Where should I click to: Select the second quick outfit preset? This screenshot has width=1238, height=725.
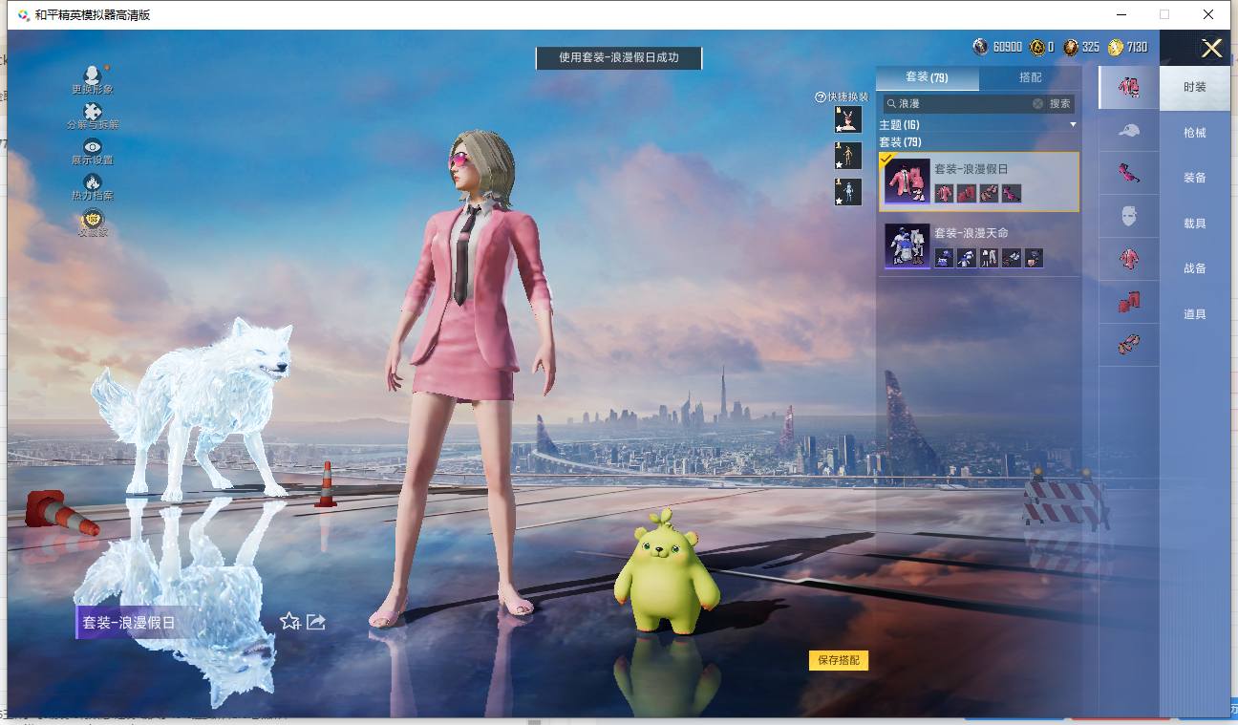(x=848, y=156)
